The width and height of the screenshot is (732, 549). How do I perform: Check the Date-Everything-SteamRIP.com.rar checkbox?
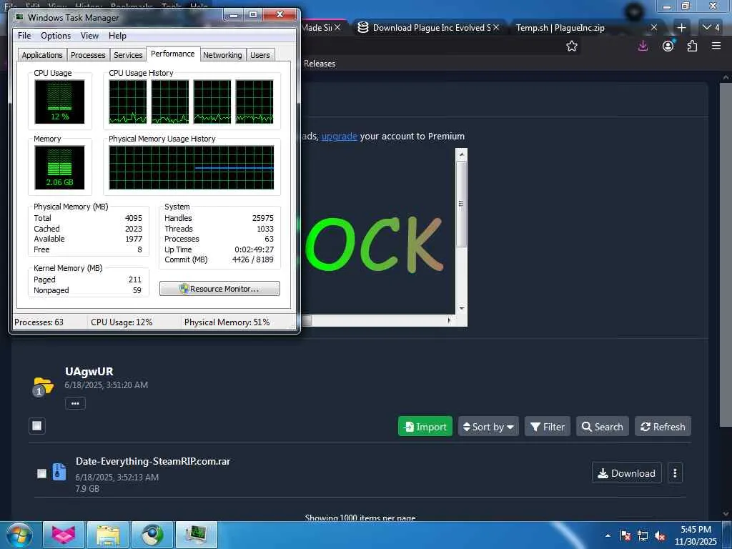pos(41,473)
